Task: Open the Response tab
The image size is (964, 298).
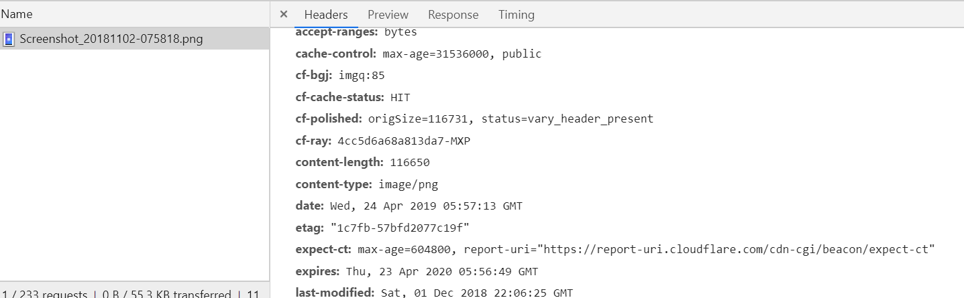Action: (453, 15)
